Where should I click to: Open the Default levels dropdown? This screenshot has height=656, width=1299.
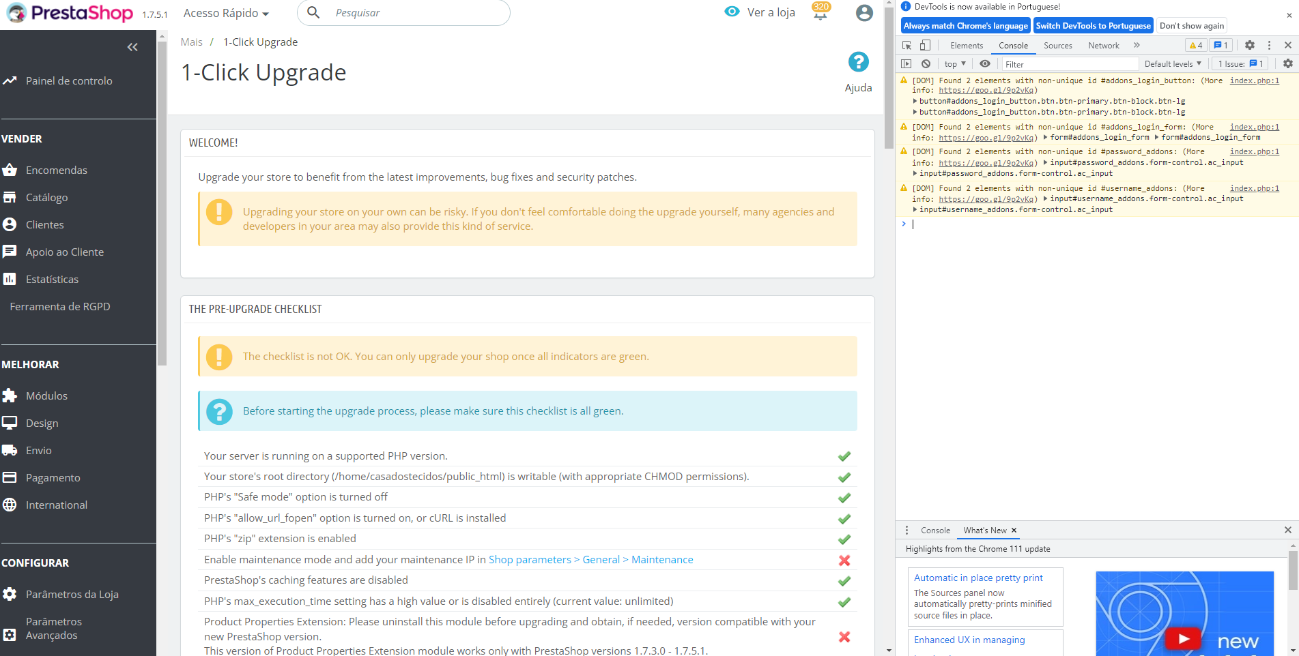coord(1171,63)
